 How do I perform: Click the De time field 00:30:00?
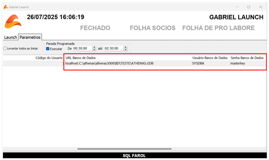point(83,48)
